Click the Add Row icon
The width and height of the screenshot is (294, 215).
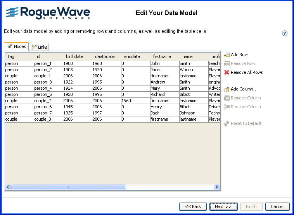pos(227,55)
